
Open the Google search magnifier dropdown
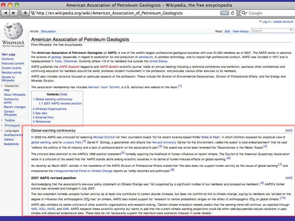244,13
